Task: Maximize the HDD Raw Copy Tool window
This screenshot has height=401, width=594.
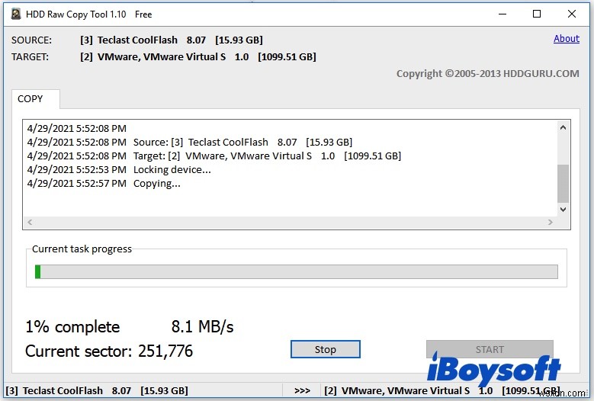Action: 536,14
